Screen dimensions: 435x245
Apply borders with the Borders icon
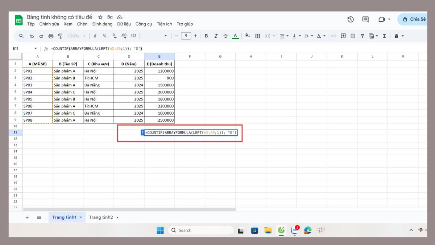[257, 36]
